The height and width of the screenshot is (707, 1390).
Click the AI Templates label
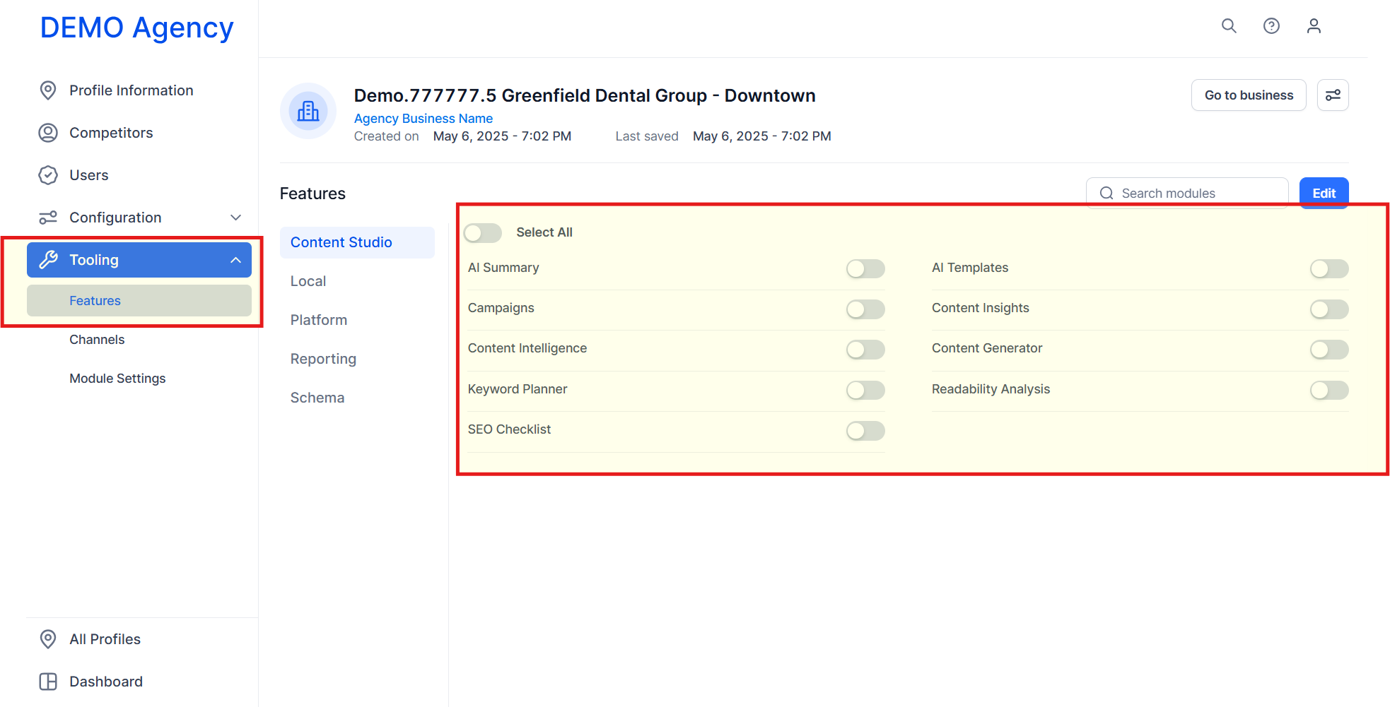point(970,268)
